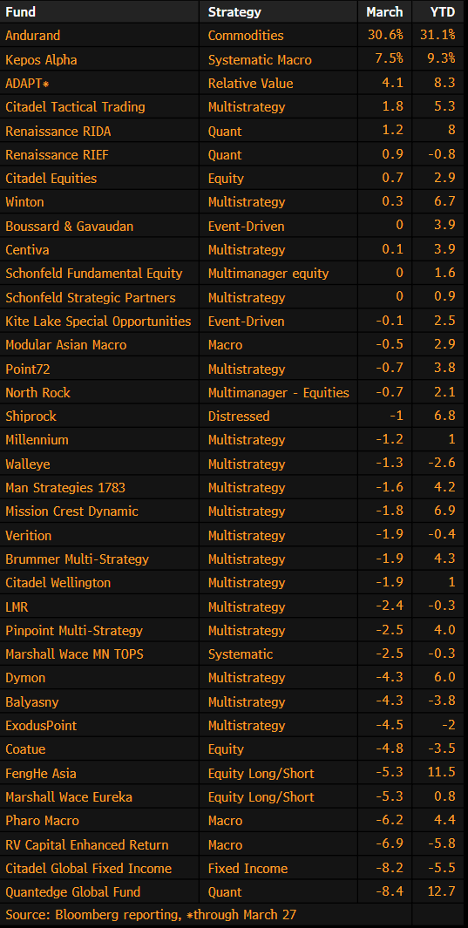Viewport: 468px width, 928px height.
Task: Select Kepos Alpha's 9.3% YTD value
Action: click(441, 60)
